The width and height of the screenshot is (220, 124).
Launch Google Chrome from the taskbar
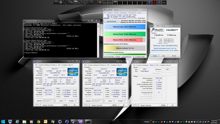pos(38,122)
